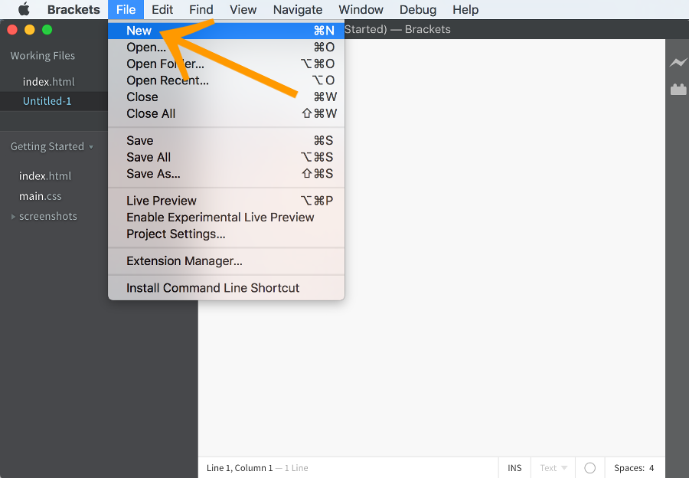
Task: Open the Apple menu icon
Action: pyautogui.click(x=24, y=9)
